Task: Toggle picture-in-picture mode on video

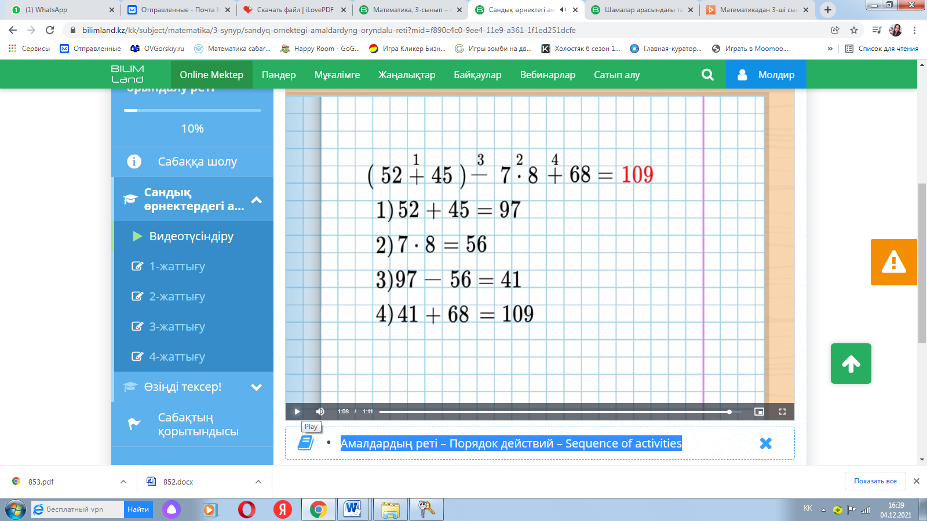Action: (x=759, y=412)
